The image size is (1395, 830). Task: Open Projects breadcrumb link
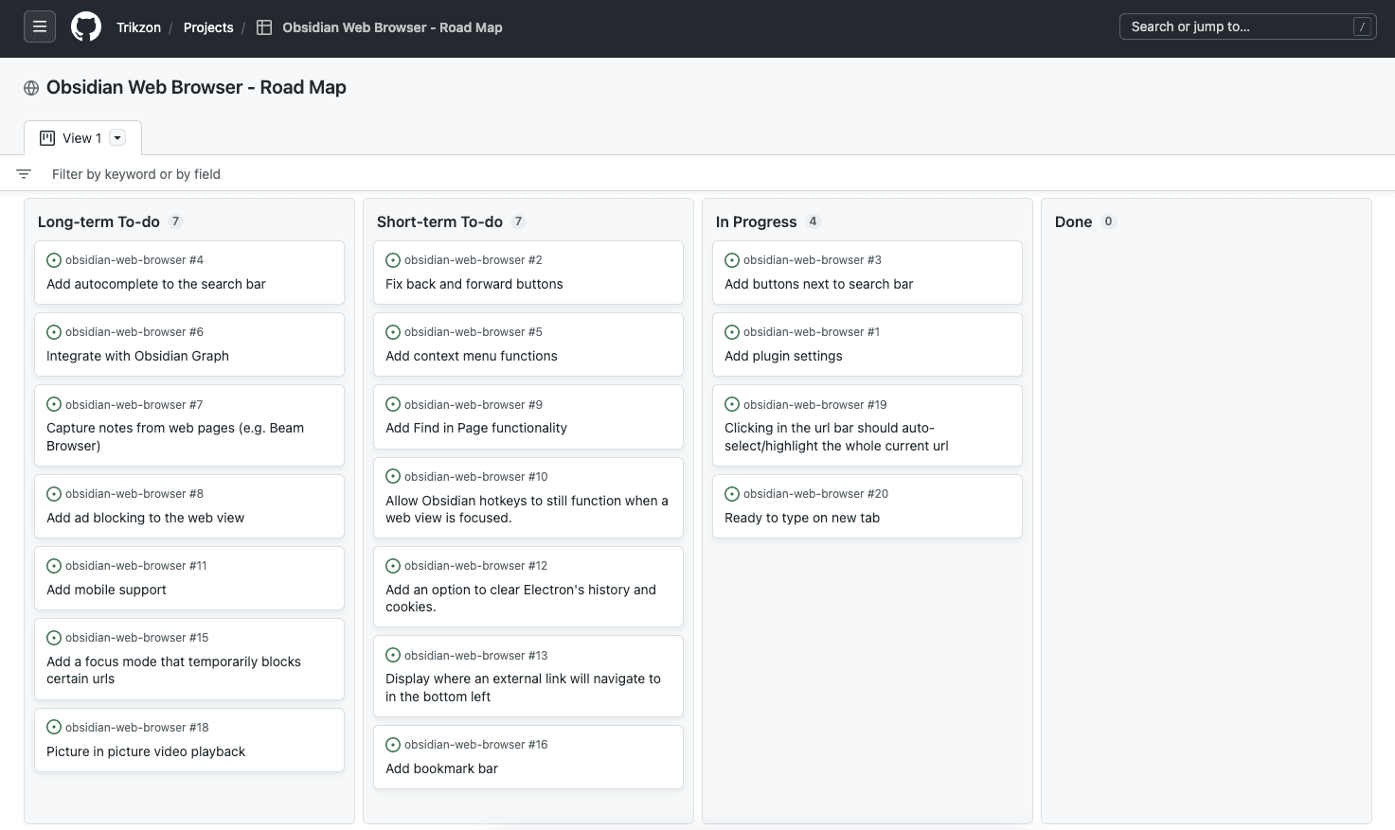point(208,27)
